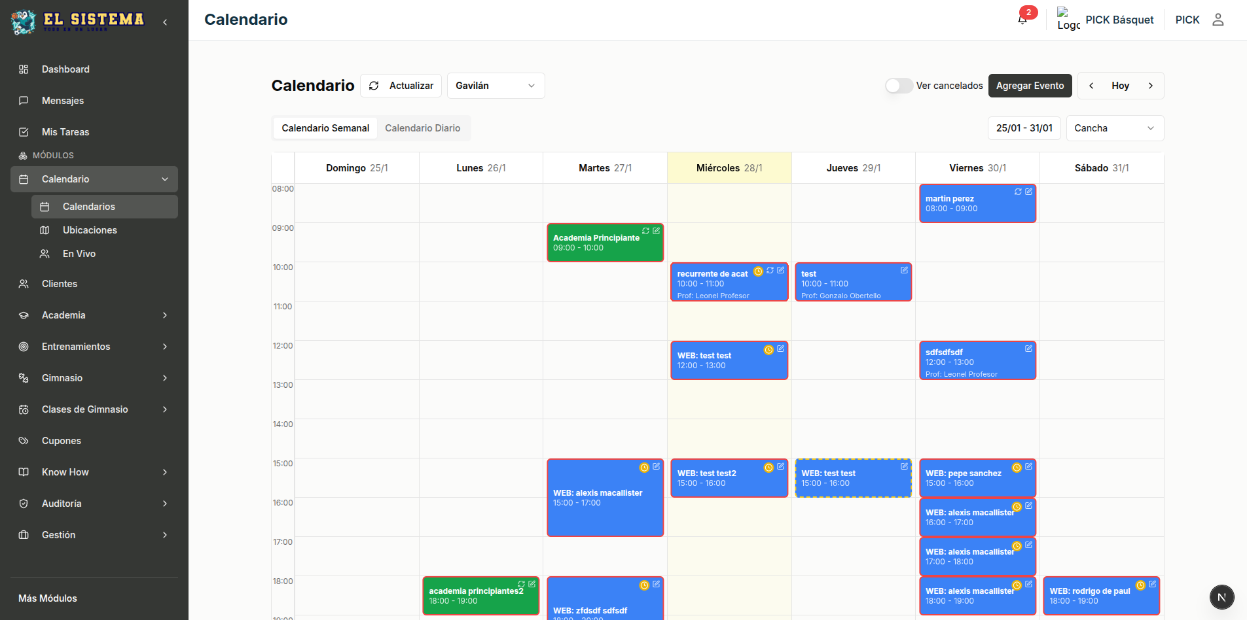
Task: Edit the 'martin perez' event
Action: 1029,192
